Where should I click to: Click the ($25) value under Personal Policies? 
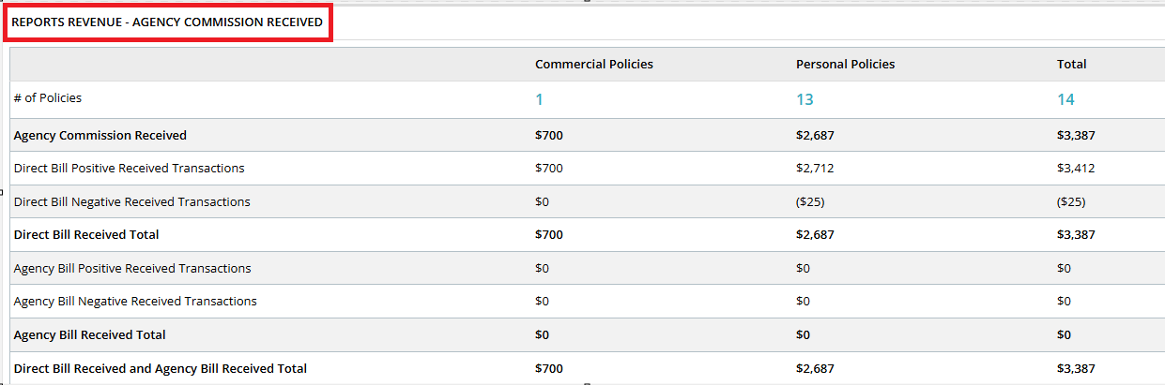(810, 202)
